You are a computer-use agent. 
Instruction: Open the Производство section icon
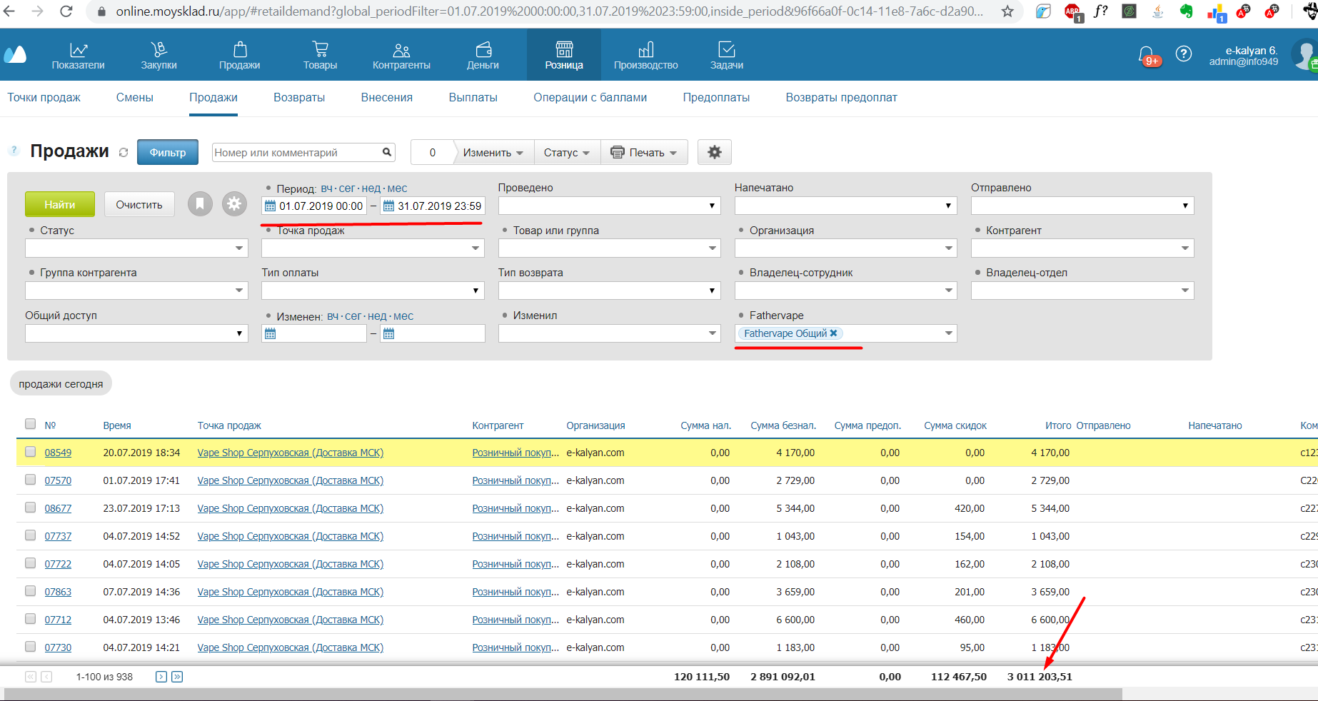tap(645, 50)
